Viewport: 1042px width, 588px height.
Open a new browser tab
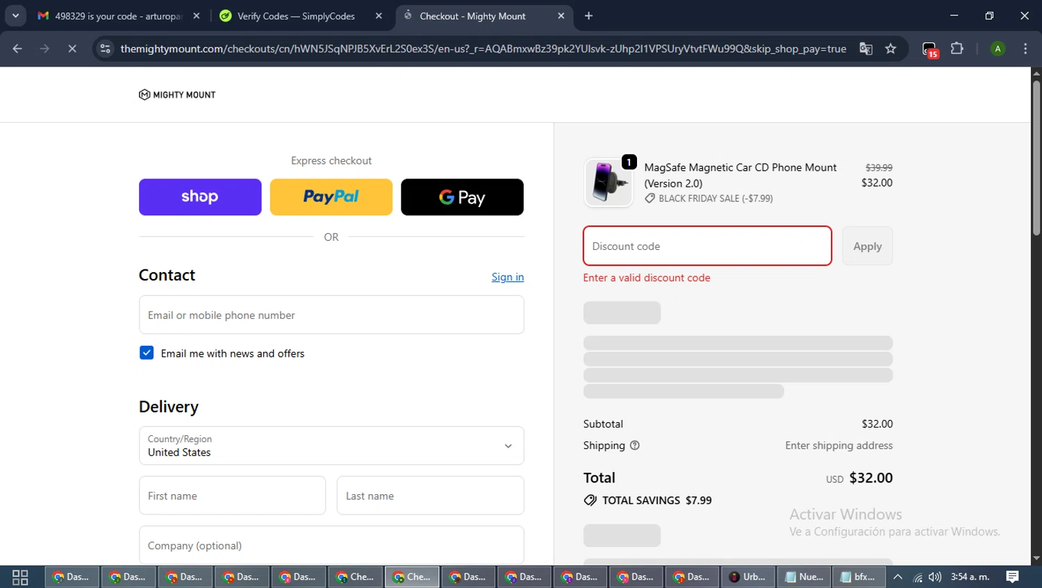click(x=588, y=16)
